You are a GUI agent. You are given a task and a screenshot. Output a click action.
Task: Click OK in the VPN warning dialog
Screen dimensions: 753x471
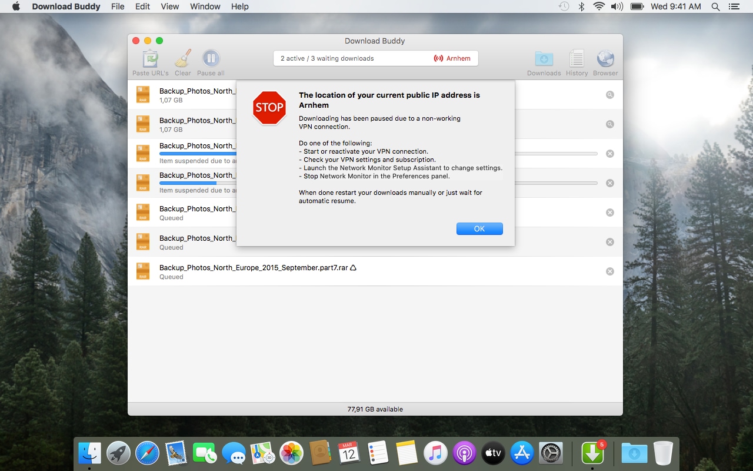[479, 228]
